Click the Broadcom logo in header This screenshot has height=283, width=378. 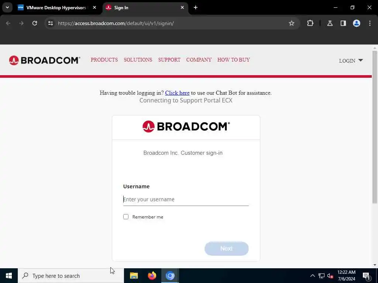click(x=44, y=60)
